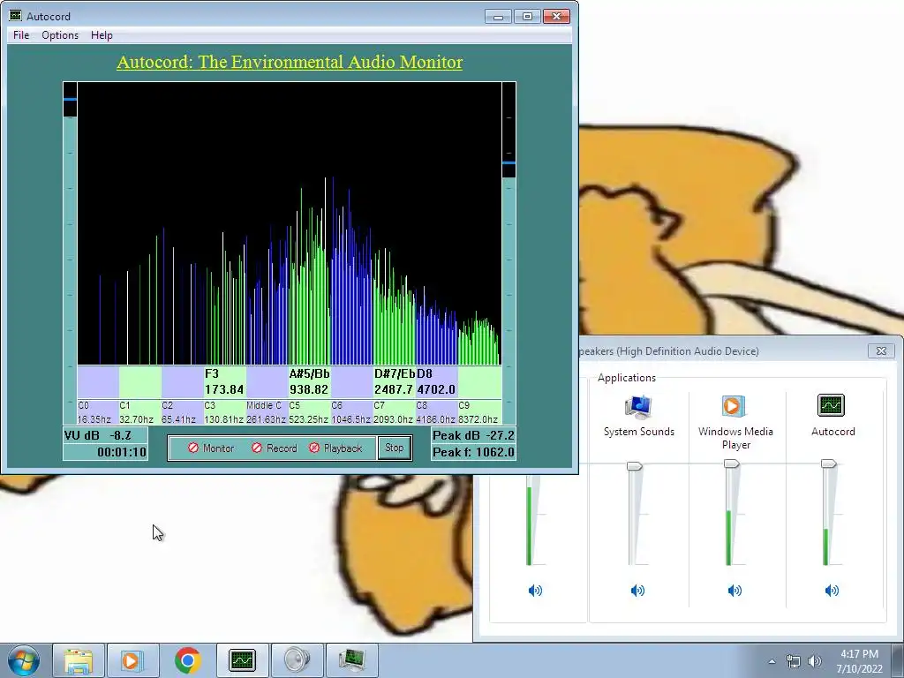The width and height of the screenshot is (904, 678).
Task: Click the F3 173.84 note label
Action: [x=225, y=381]
